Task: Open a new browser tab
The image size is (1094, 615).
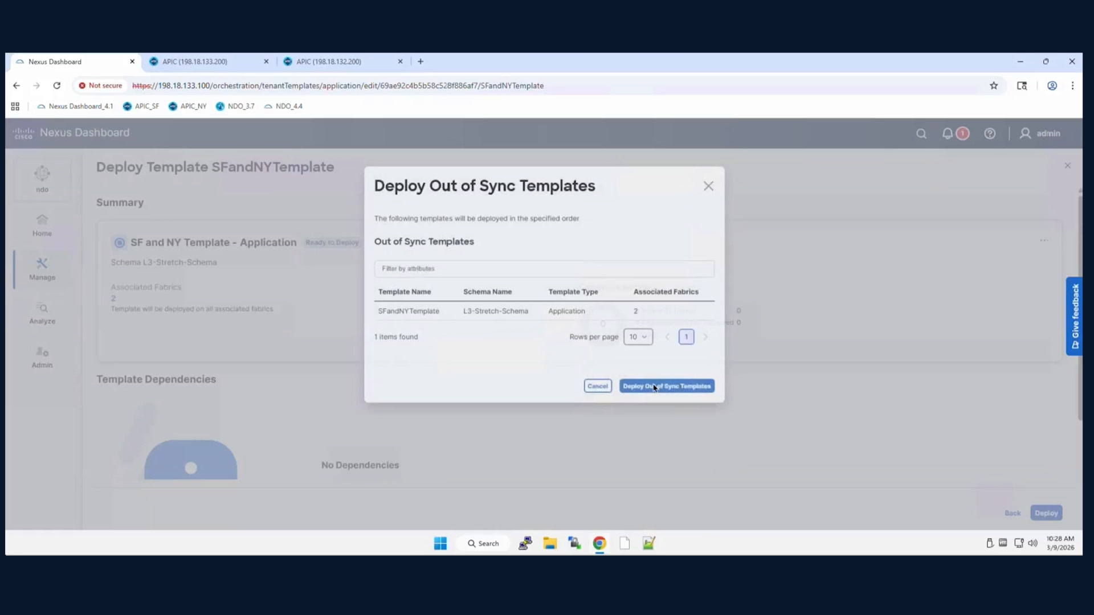Action: coord(421,61)
